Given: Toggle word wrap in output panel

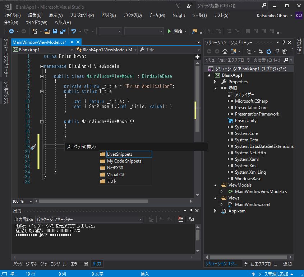Looking at the screenshot, I should pos(191,219).
